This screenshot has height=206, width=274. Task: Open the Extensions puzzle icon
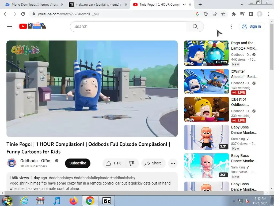(234, 14)
